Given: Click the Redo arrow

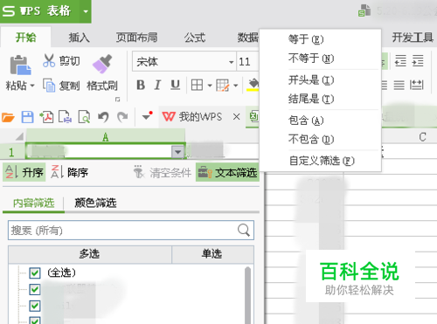Looking at the screenshot, I should [122, 117].
